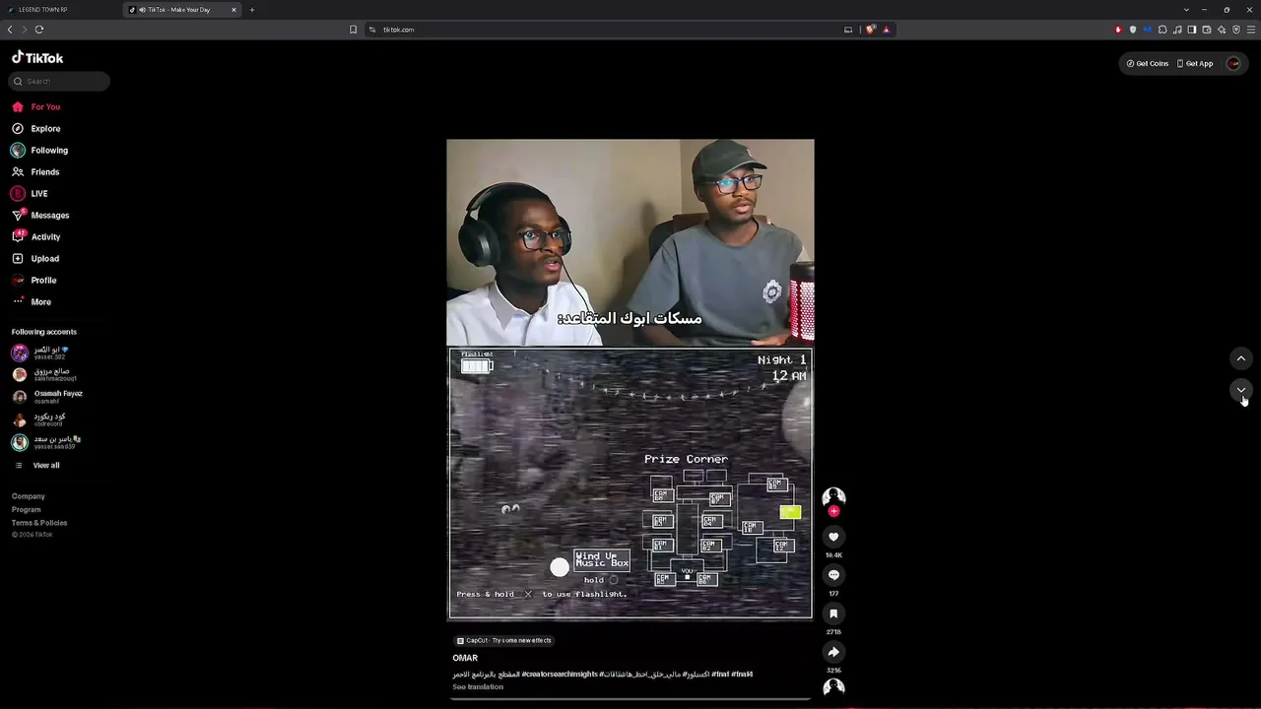Open the creator's avatar above like button

(x=833, y=496)
